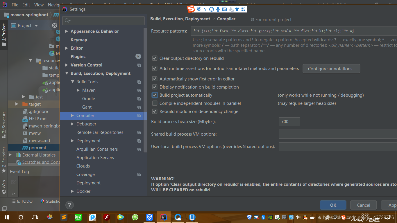Select Plugins in settings list
Image resolution: width=397 pixels, height=223 pixels.
pyautogui.click(x=78, y=57)
